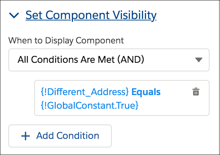Click the dropdown arrow triangle in condition logic box
The width and height of the screenshot is (220, 155).
[x=199, y=60]
